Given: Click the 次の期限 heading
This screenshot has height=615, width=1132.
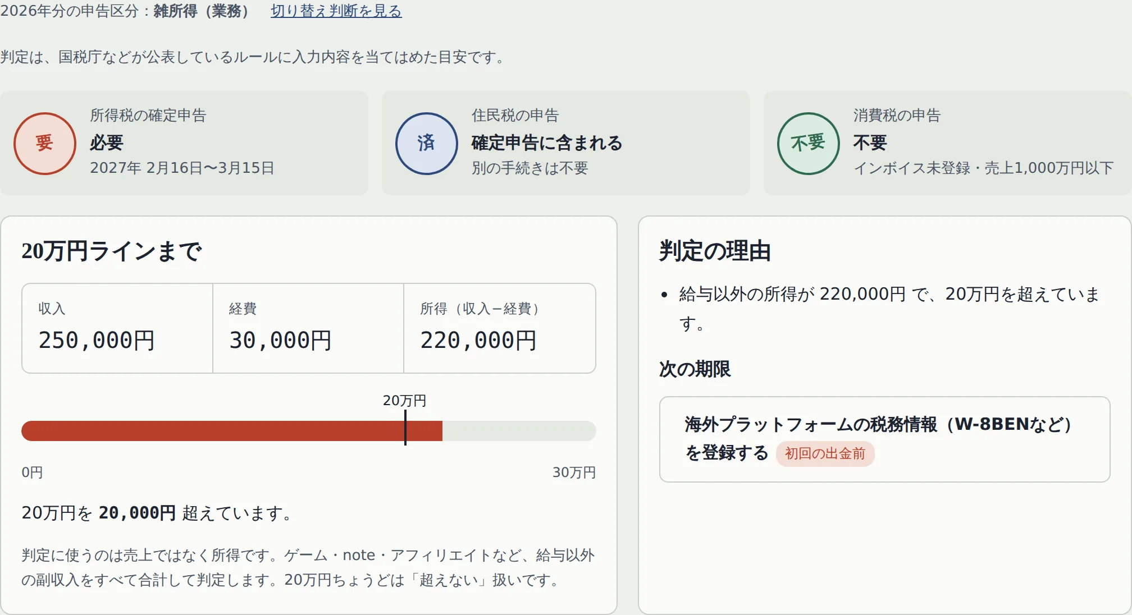Looking at the screenshot, I should [695, 369].
